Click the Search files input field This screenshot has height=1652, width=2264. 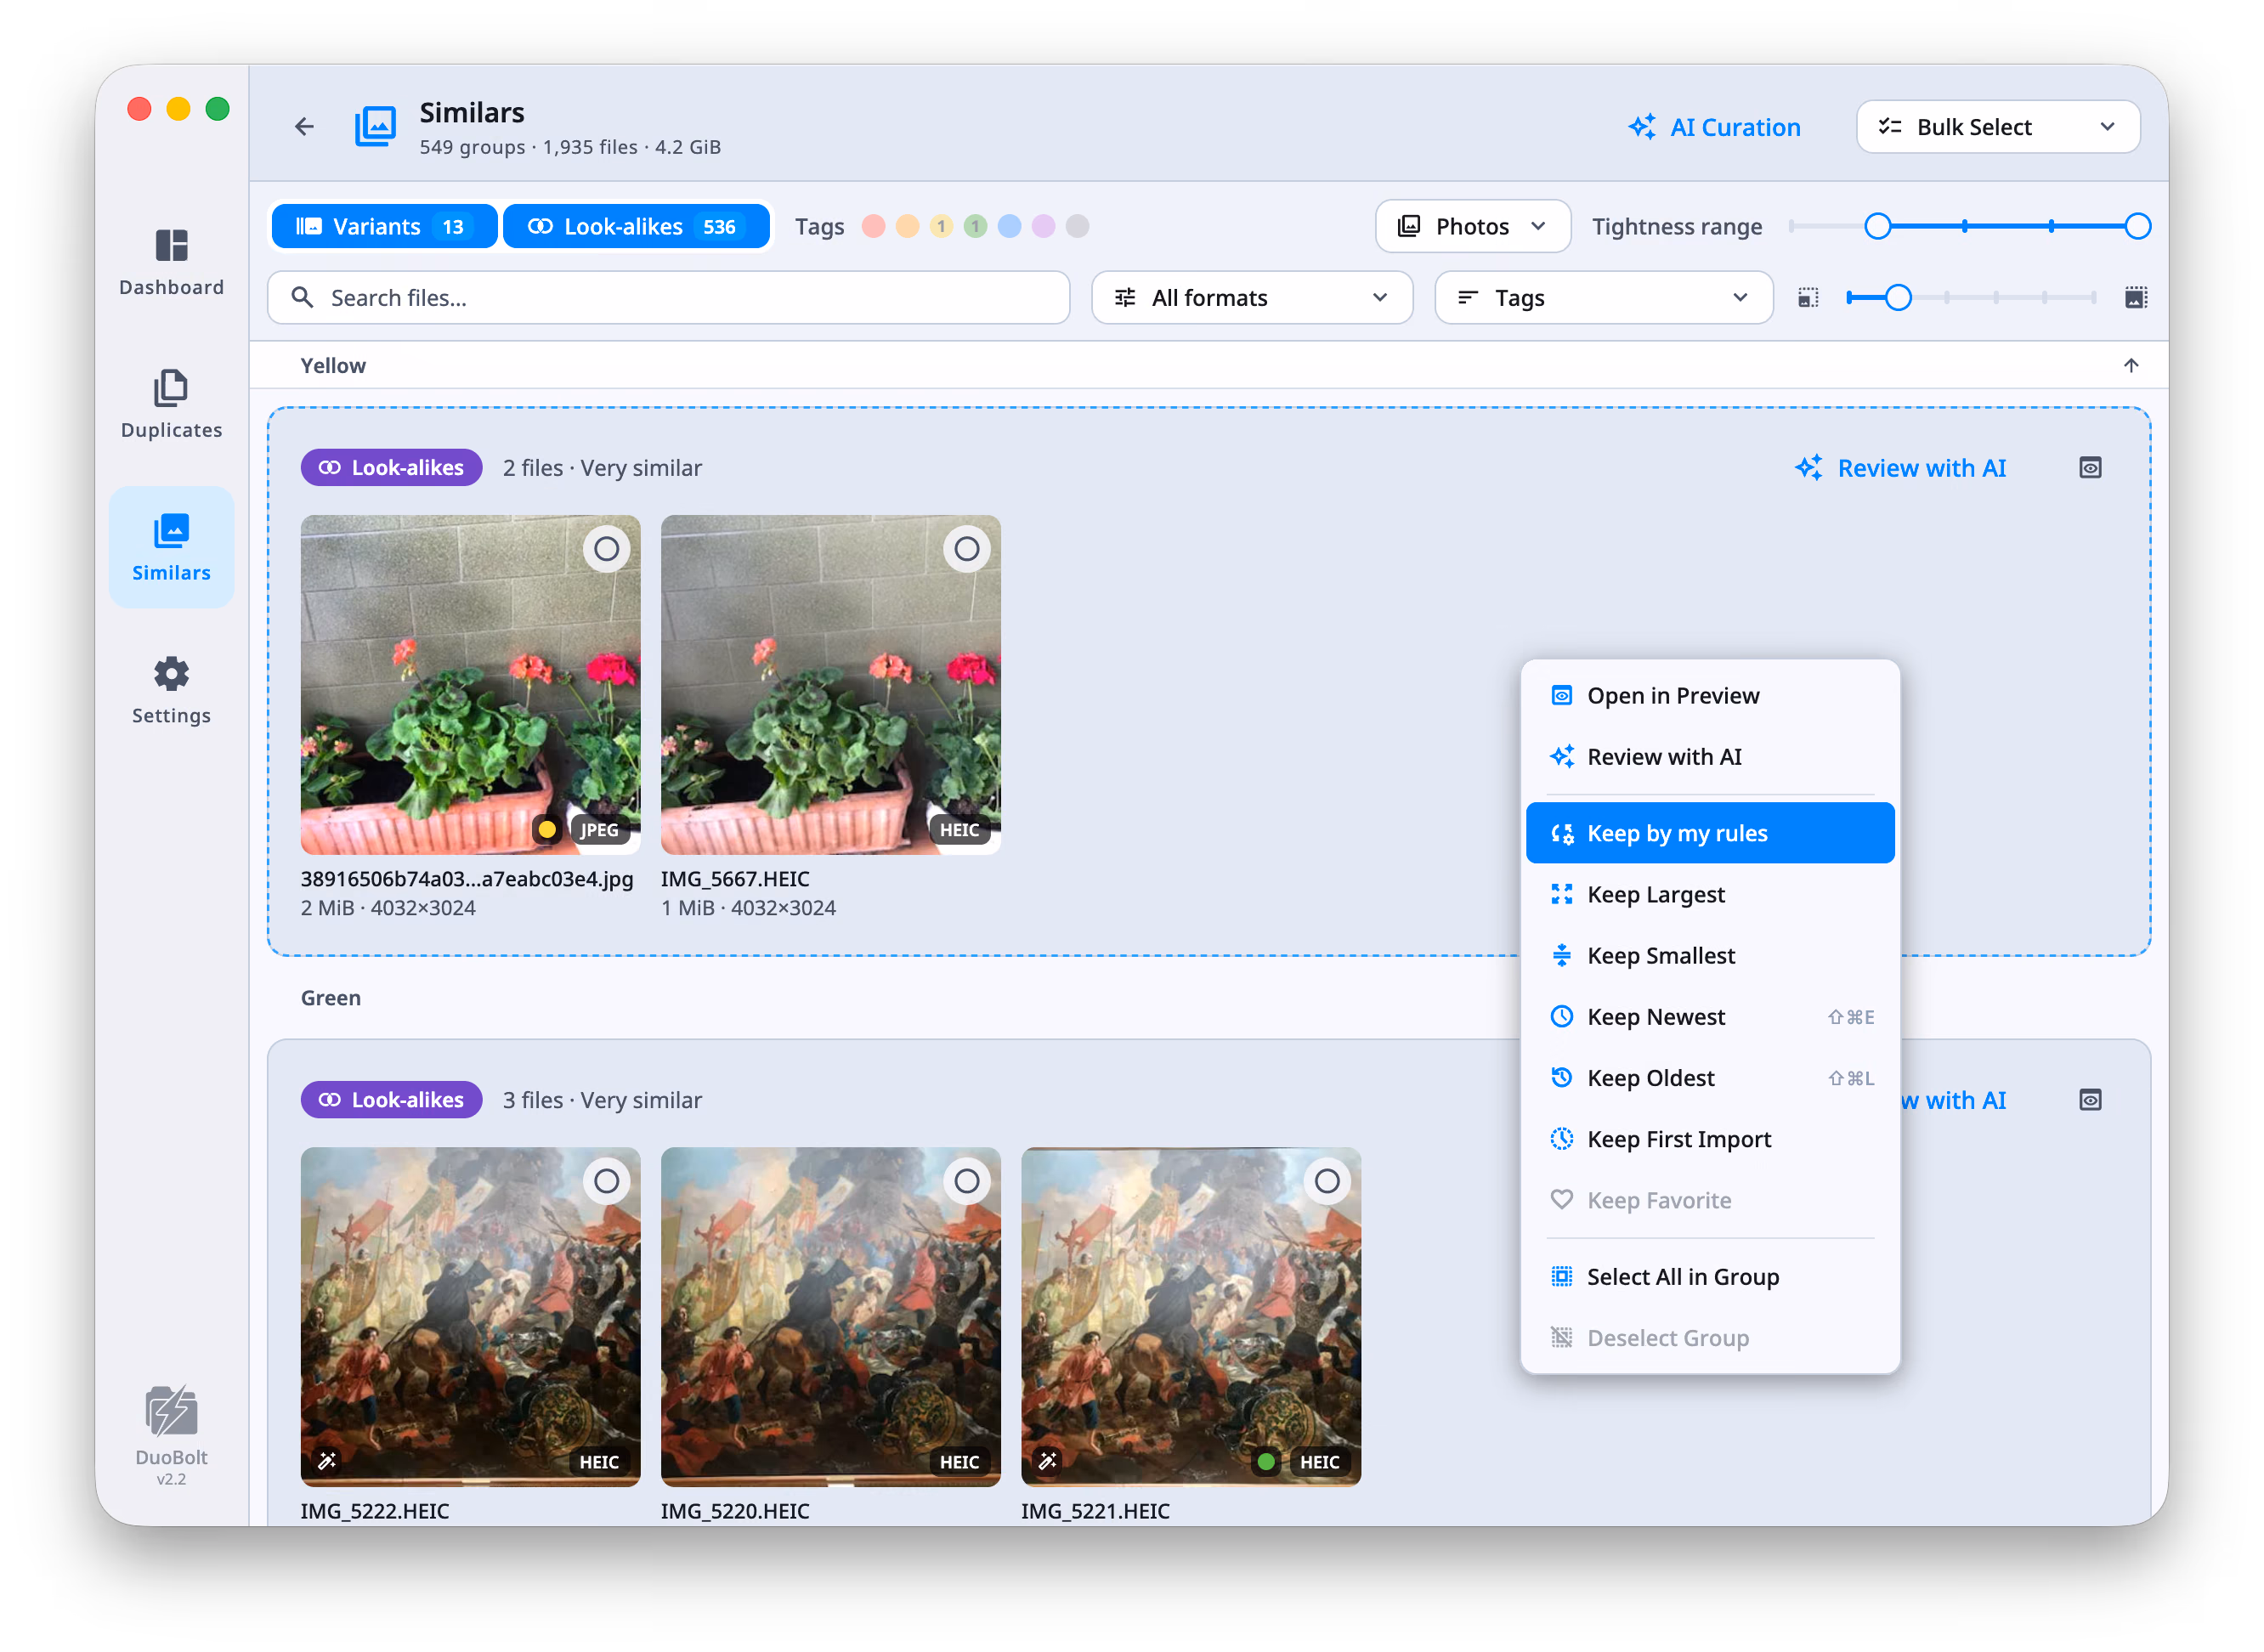click(x=668, y=297)
